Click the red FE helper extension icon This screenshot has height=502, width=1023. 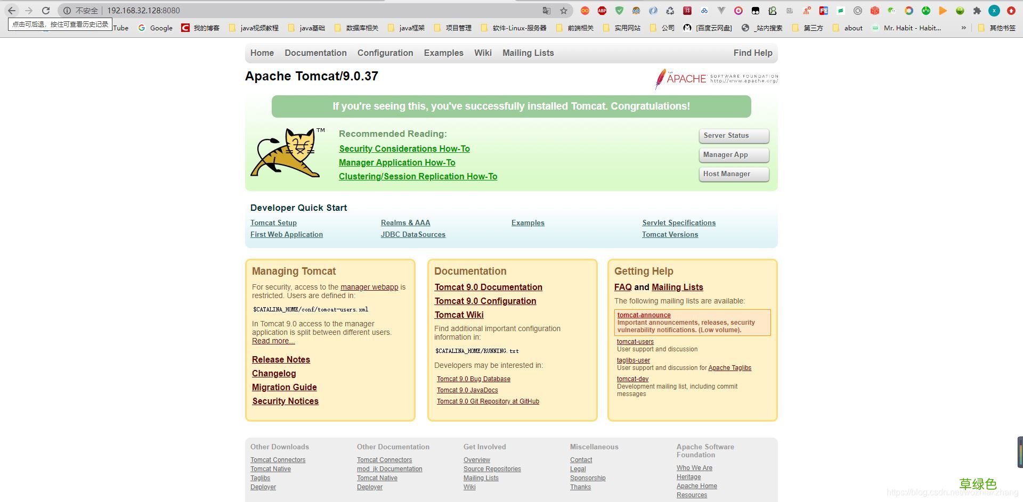[824, 11]
